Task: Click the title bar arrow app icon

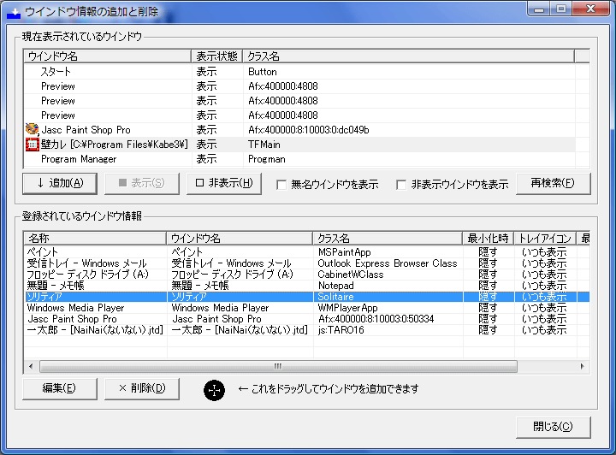Action: coord(14,12)
